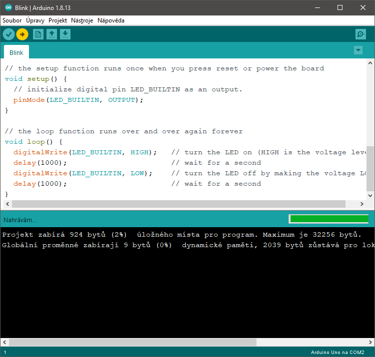Image resolution: width=375 pixels, height=357 pixels.
Task: Open the Nápověda menu
Action: (x=110, y=20)
